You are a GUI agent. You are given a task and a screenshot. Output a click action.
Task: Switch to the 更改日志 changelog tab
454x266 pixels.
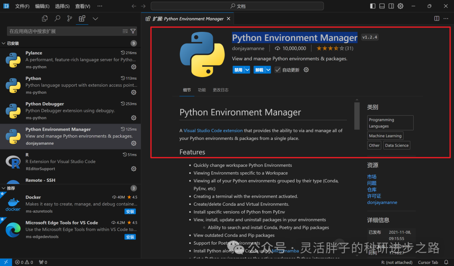tap(221, 90)
